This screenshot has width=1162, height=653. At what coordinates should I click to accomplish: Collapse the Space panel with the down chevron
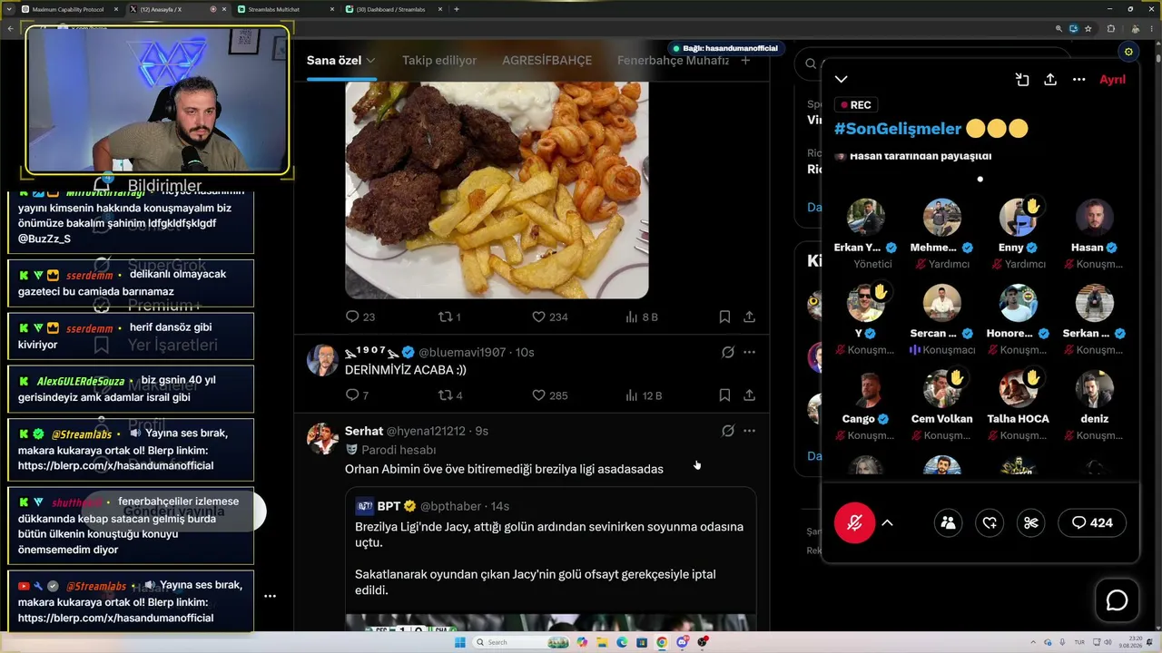[x=842, y=80]
